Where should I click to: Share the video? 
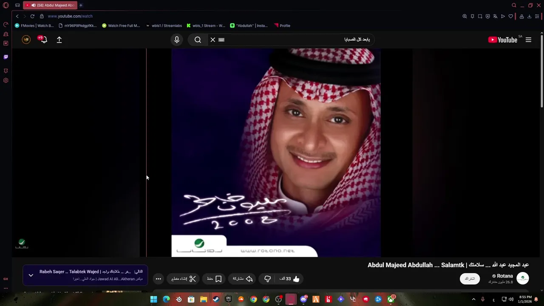pos(243,279)
